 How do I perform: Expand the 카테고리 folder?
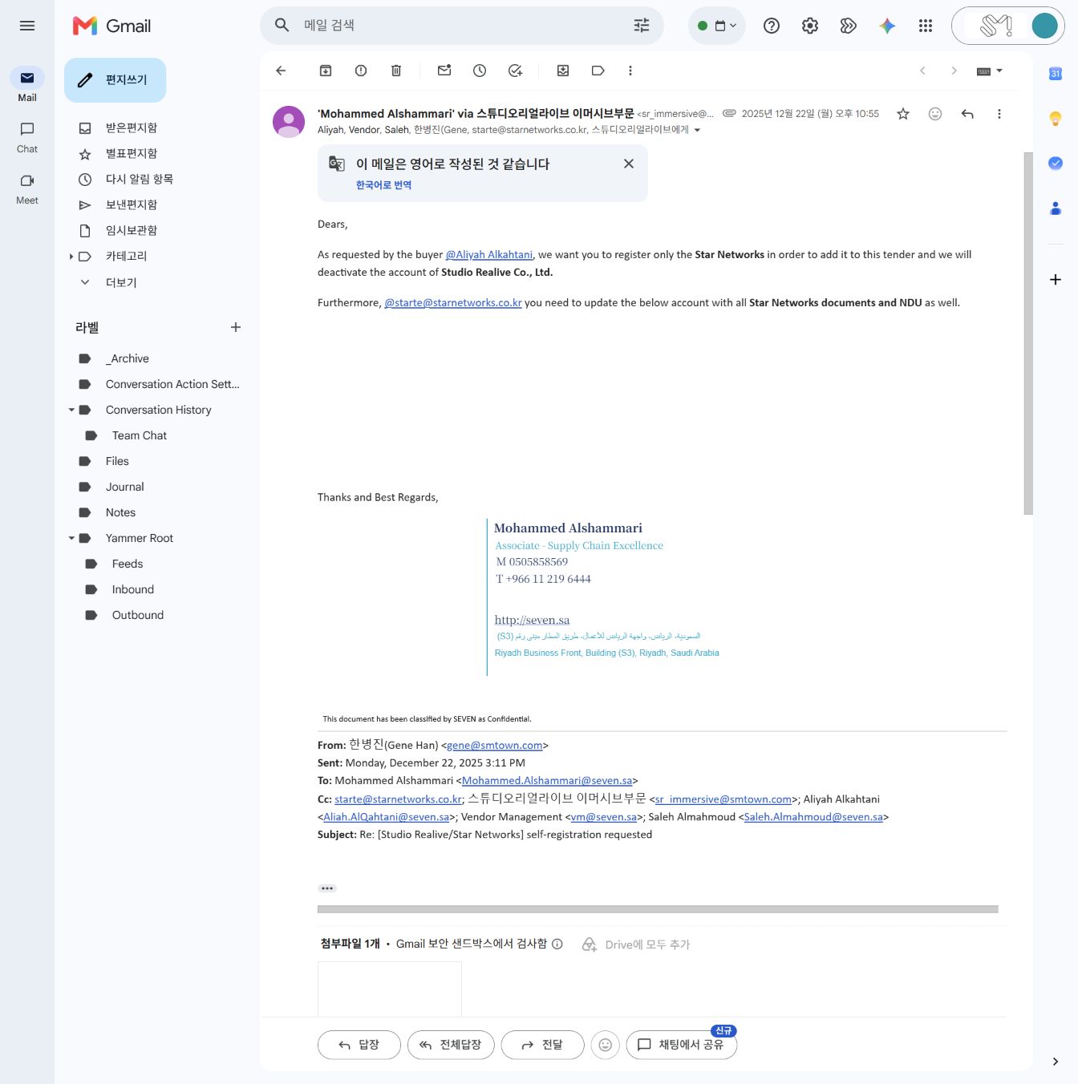[x=71, y=257]
